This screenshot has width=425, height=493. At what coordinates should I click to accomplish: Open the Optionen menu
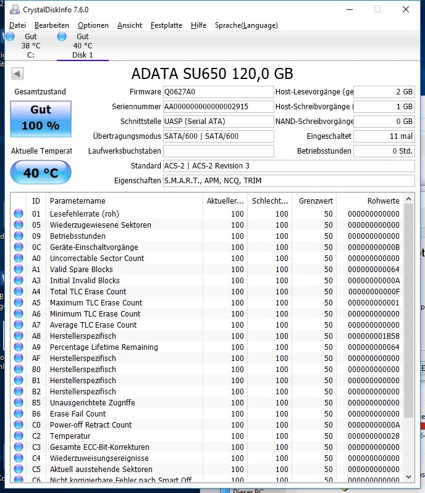(93, 25)
